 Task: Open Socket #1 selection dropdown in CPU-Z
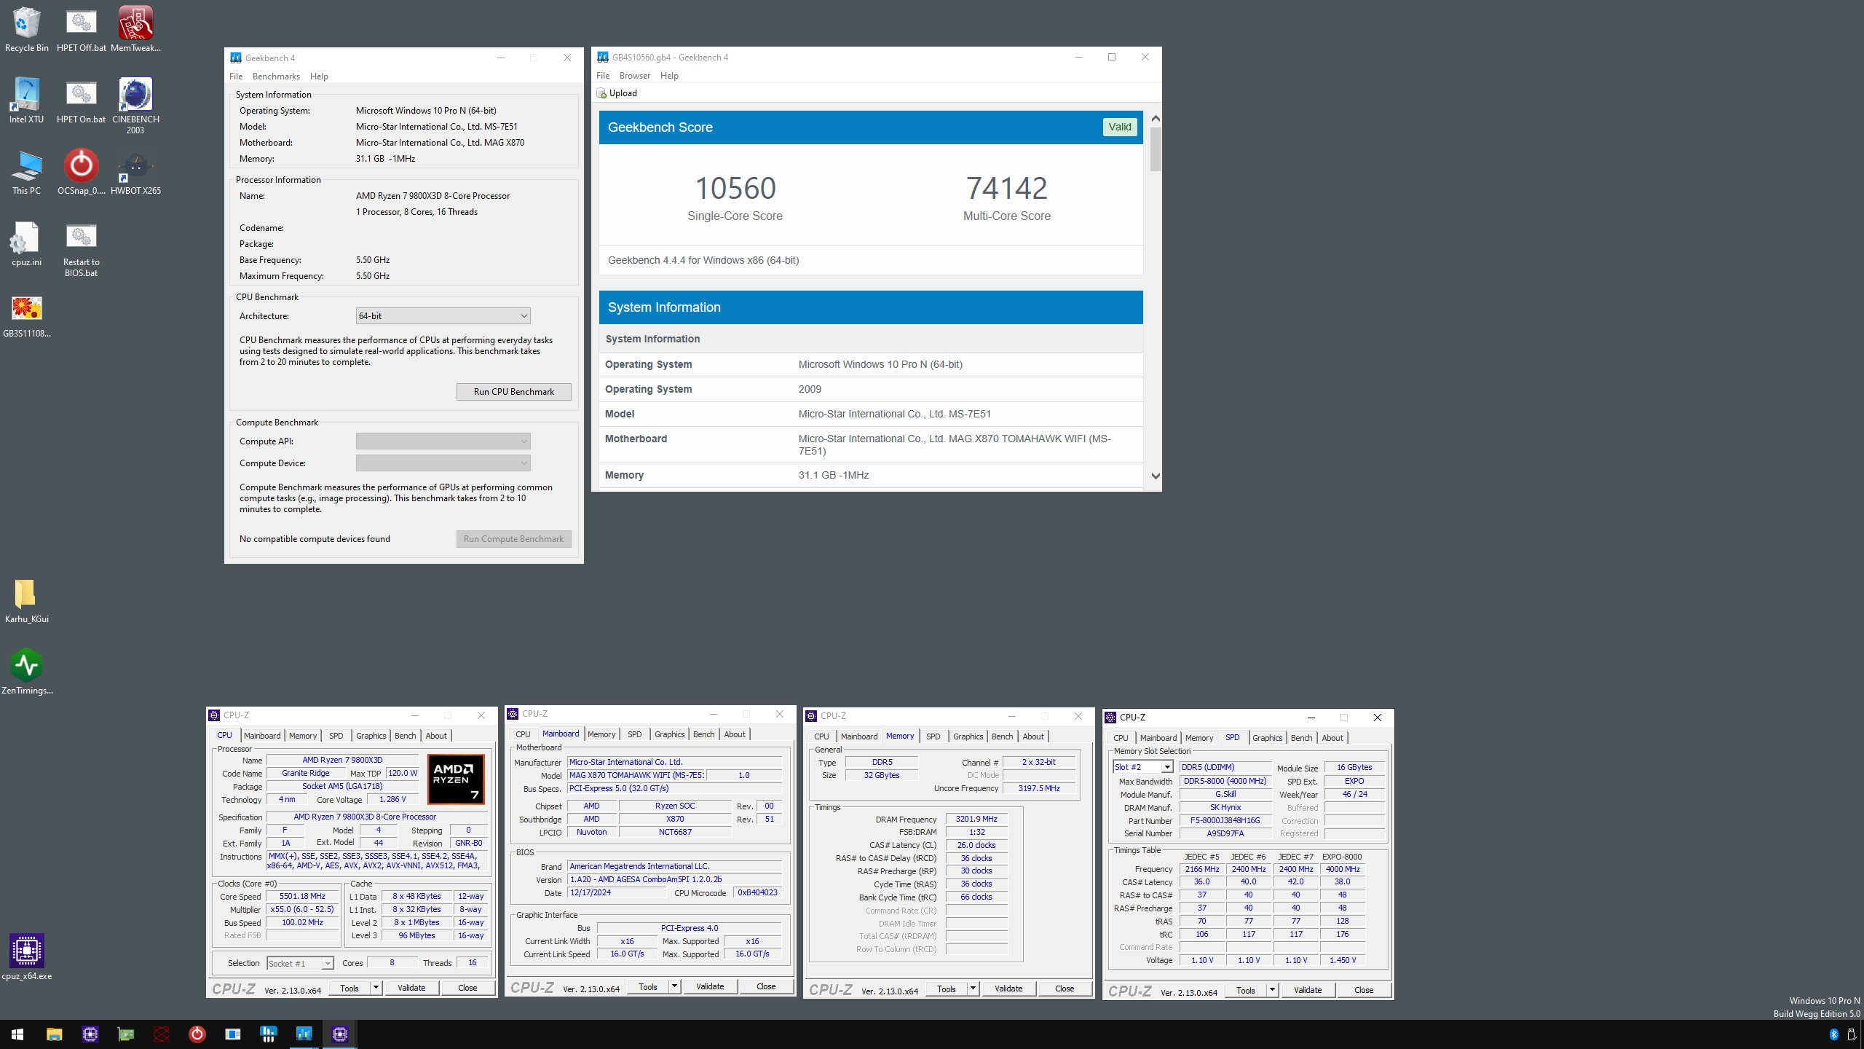[x=300, y=963]
